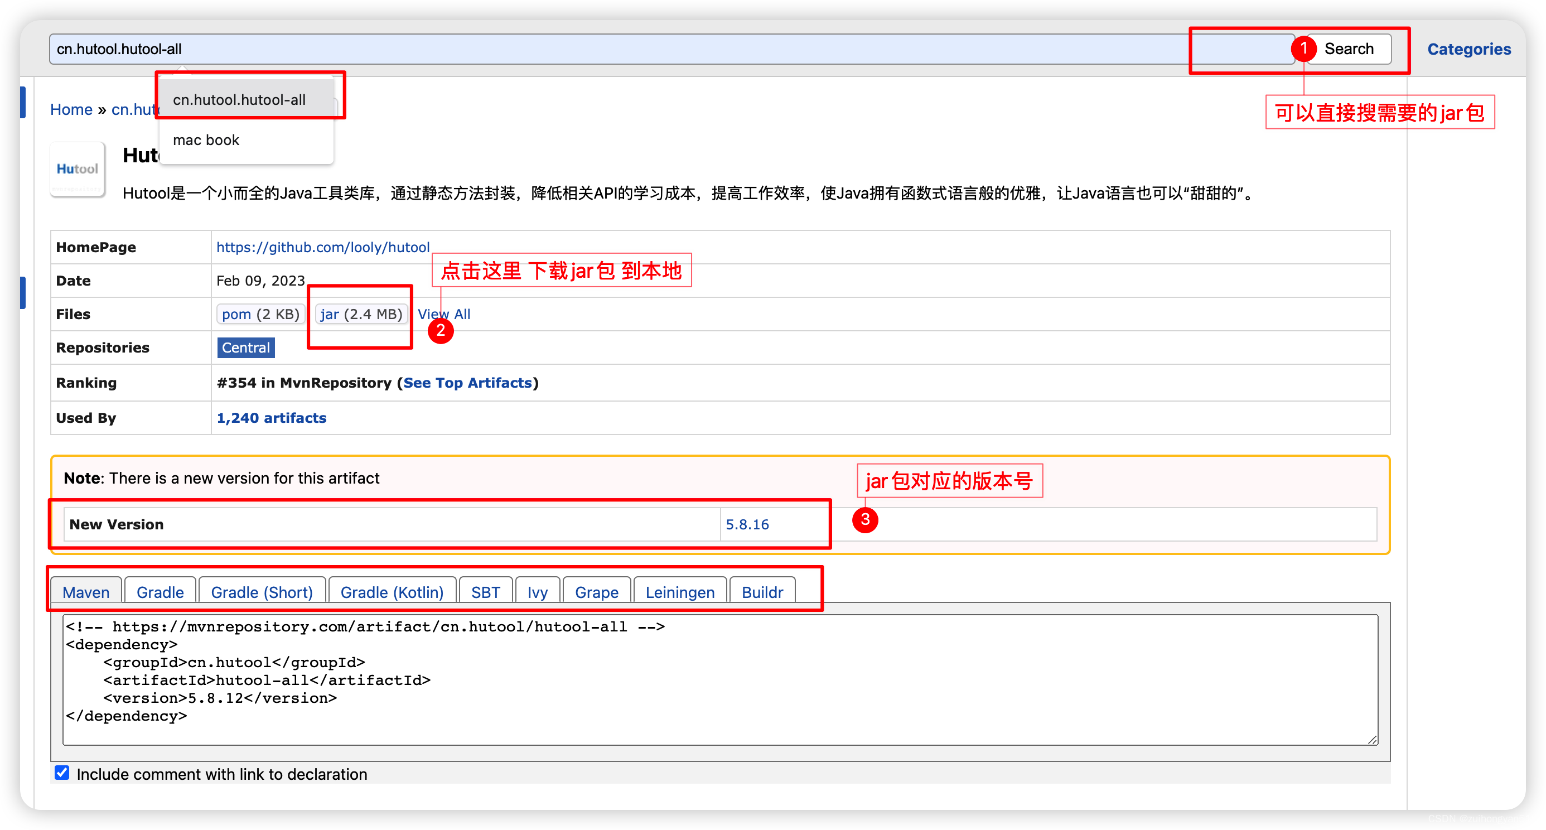Toggle include comment with link checkbox
1546x830 pixels.
click(62, 773)
